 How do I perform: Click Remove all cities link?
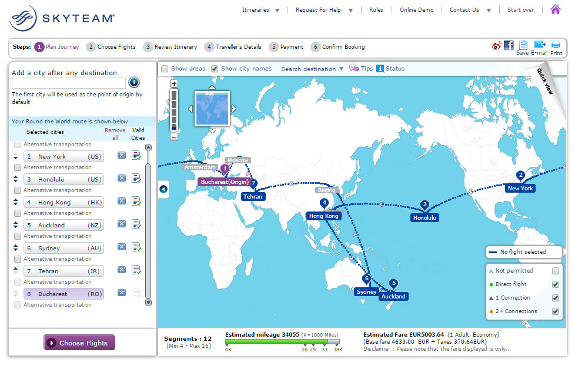click(x=115, y=134)
